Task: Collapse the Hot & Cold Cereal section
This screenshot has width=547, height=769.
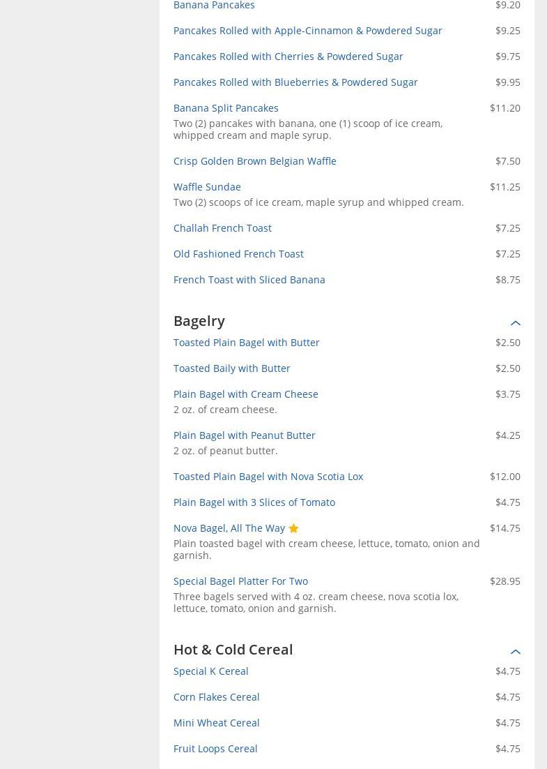Action: tap(515, 651)
